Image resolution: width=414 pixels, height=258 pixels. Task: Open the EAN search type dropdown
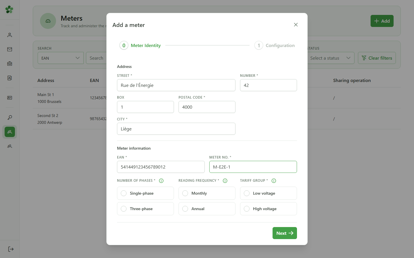pos(61,58)
